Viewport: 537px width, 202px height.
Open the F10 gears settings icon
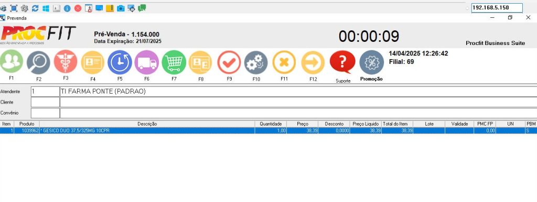[x=256, y=63]
